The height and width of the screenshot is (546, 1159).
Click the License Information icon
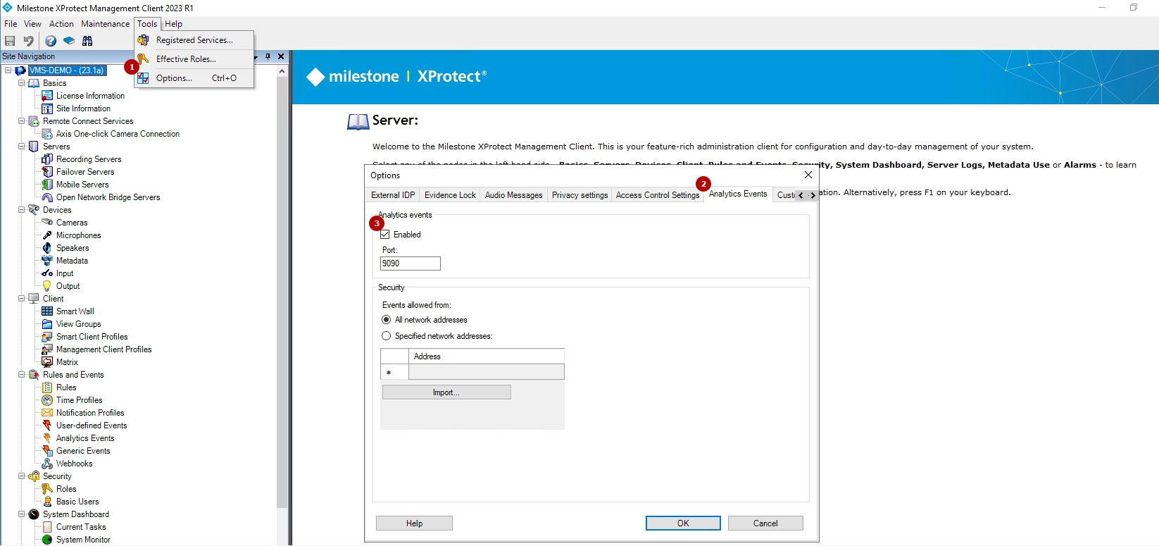coord(47,96)
